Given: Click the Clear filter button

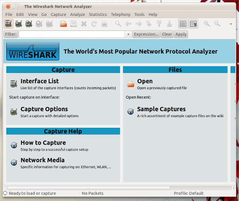Looking at the screenshot, I should point(167,34).
